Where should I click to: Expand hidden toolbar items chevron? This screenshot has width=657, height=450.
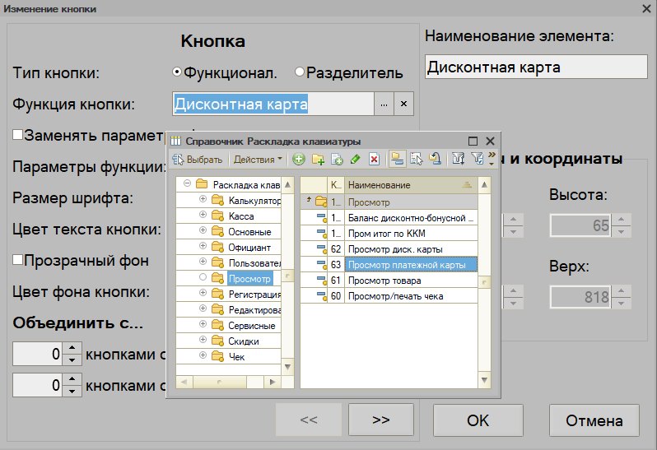(x=492, y=159)
